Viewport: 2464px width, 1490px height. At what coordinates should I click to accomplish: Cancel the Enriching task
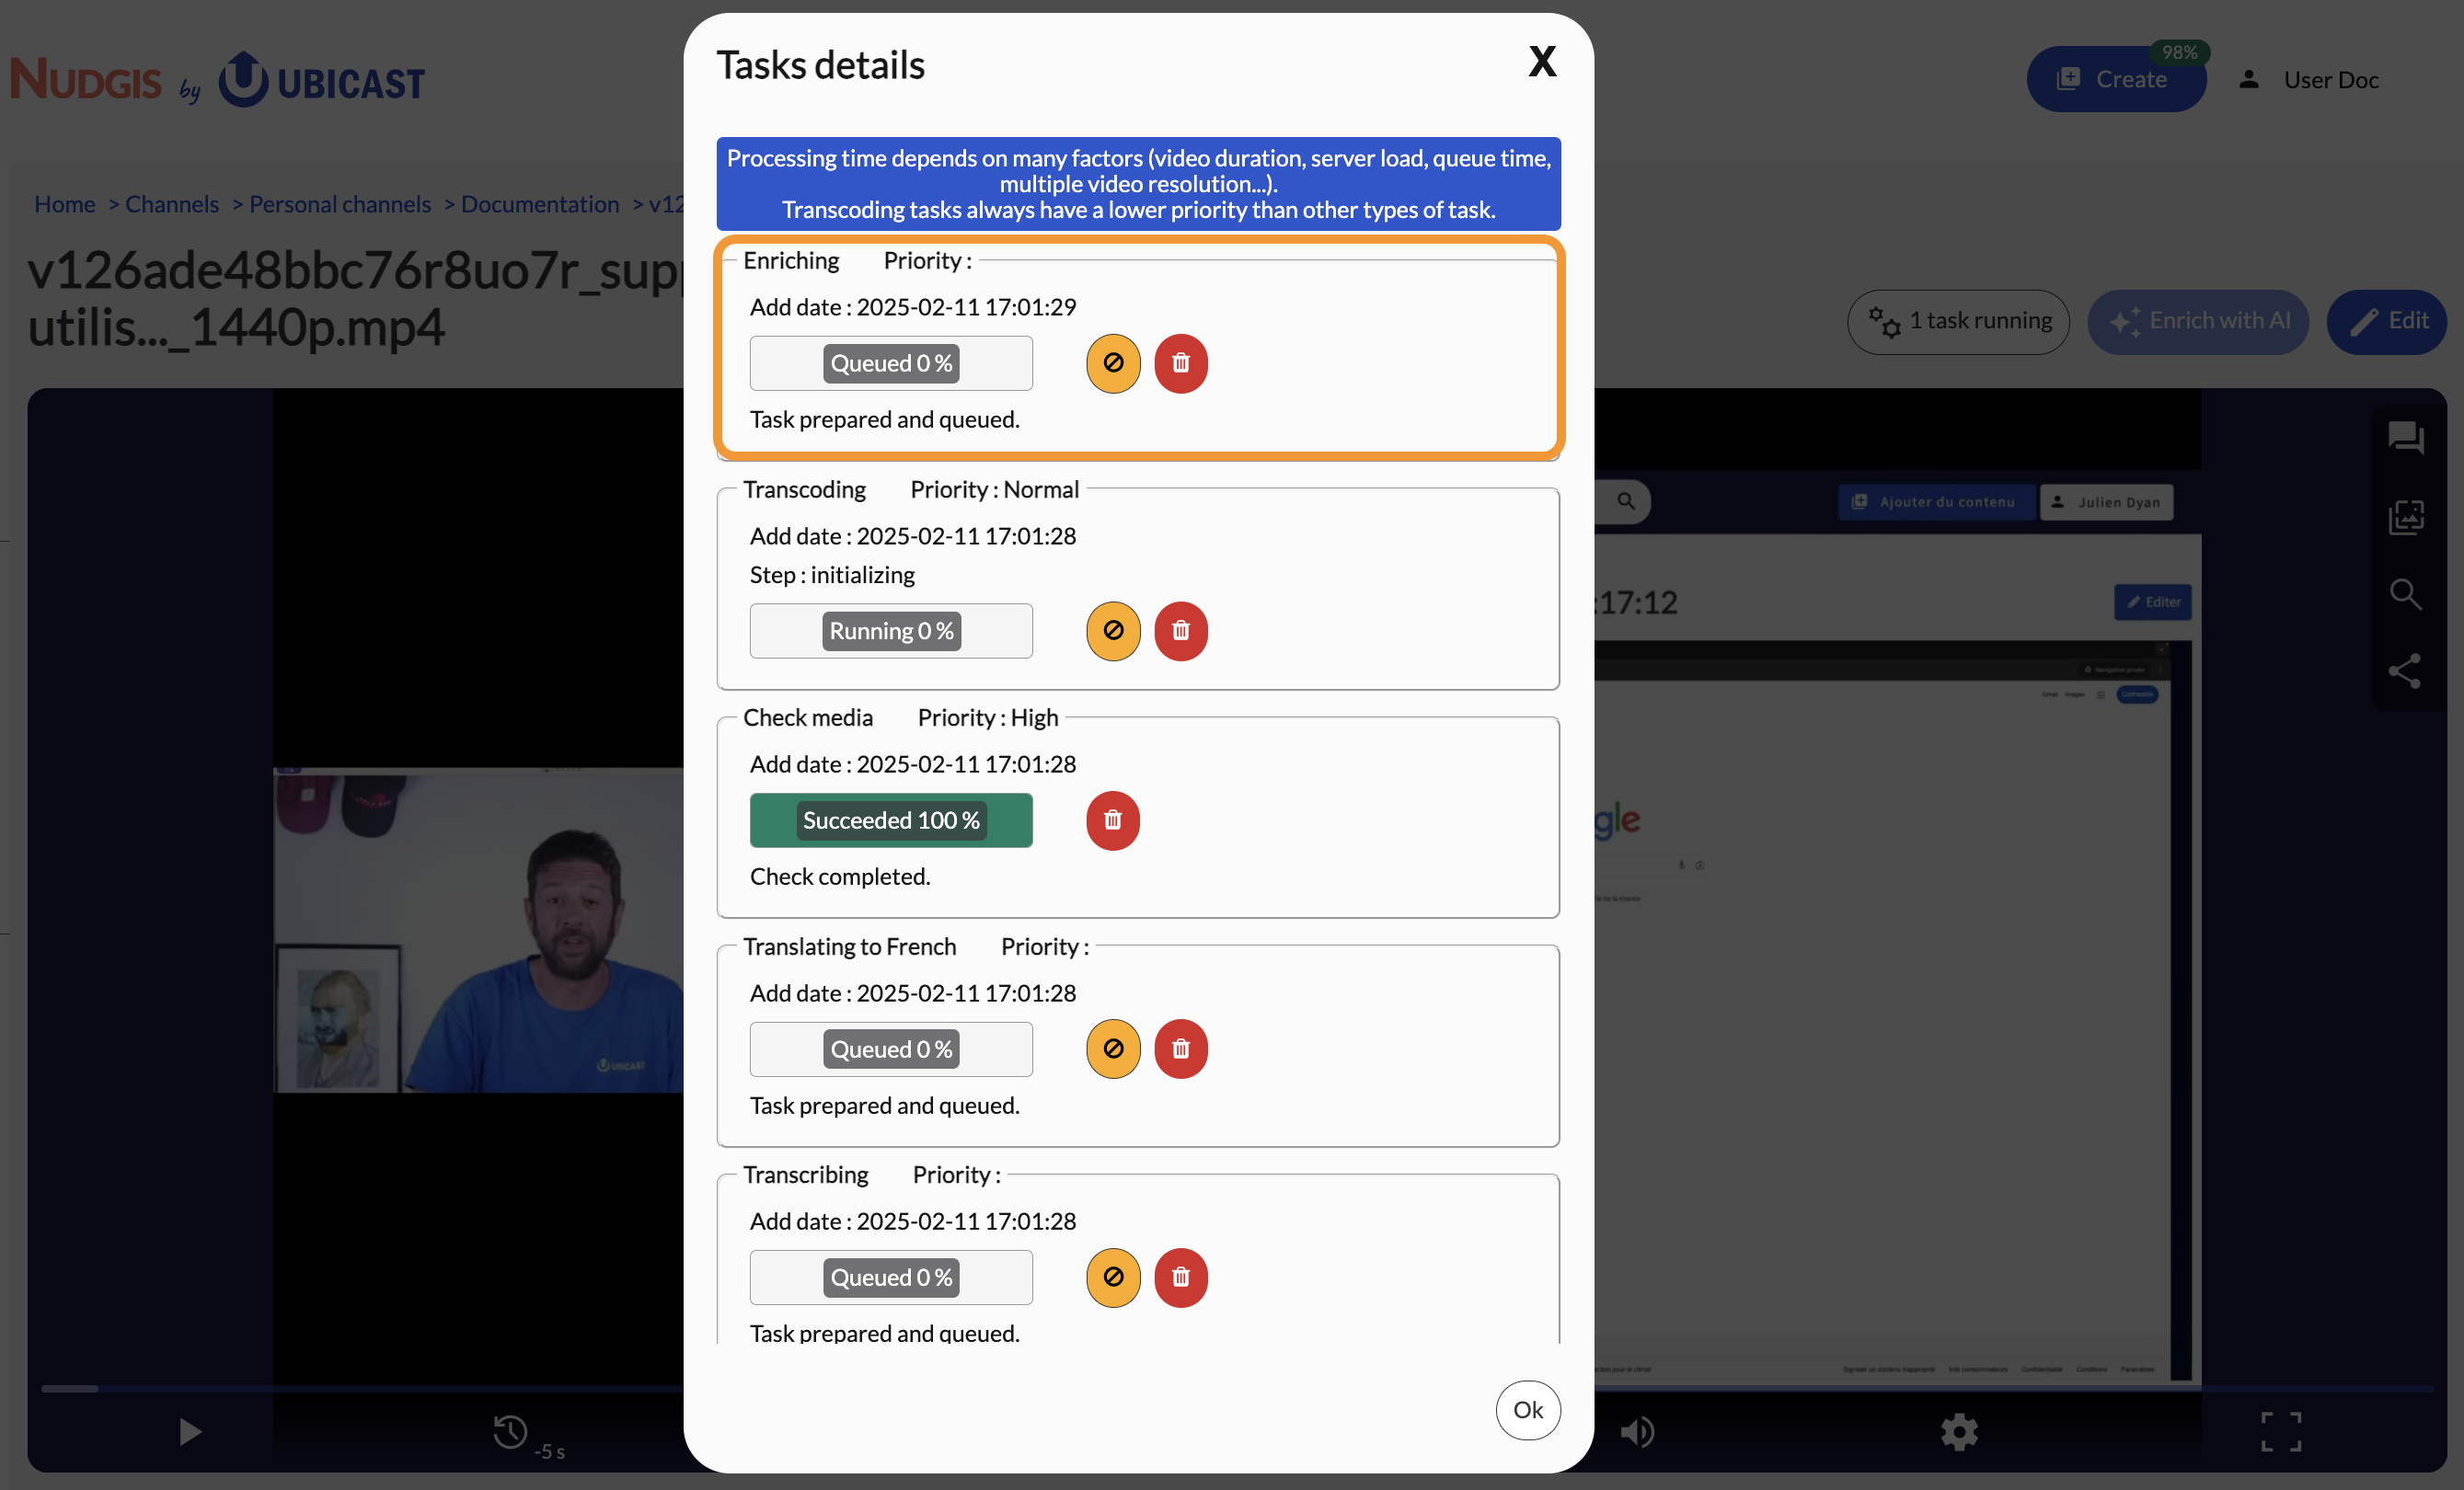(1113, 362)
